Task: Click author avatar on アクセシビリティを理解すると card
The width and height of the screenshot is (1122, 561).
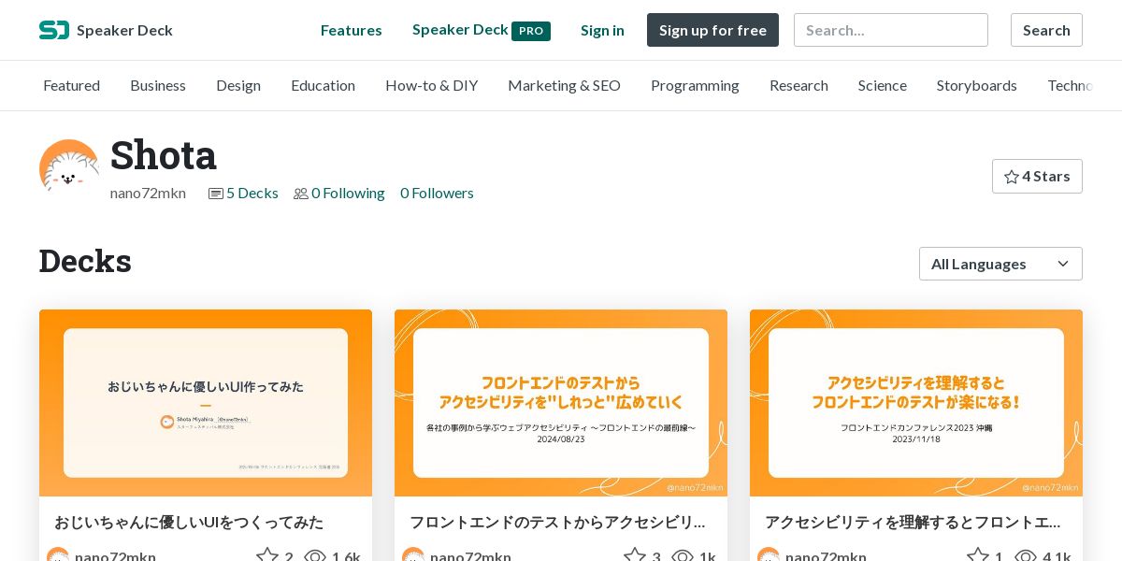Action: pos(769,555)
